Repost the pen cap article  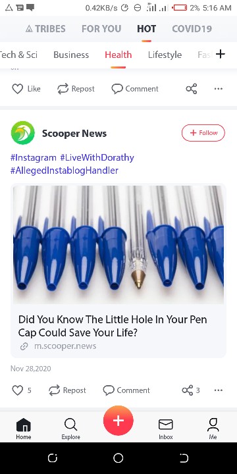[67, 390]
